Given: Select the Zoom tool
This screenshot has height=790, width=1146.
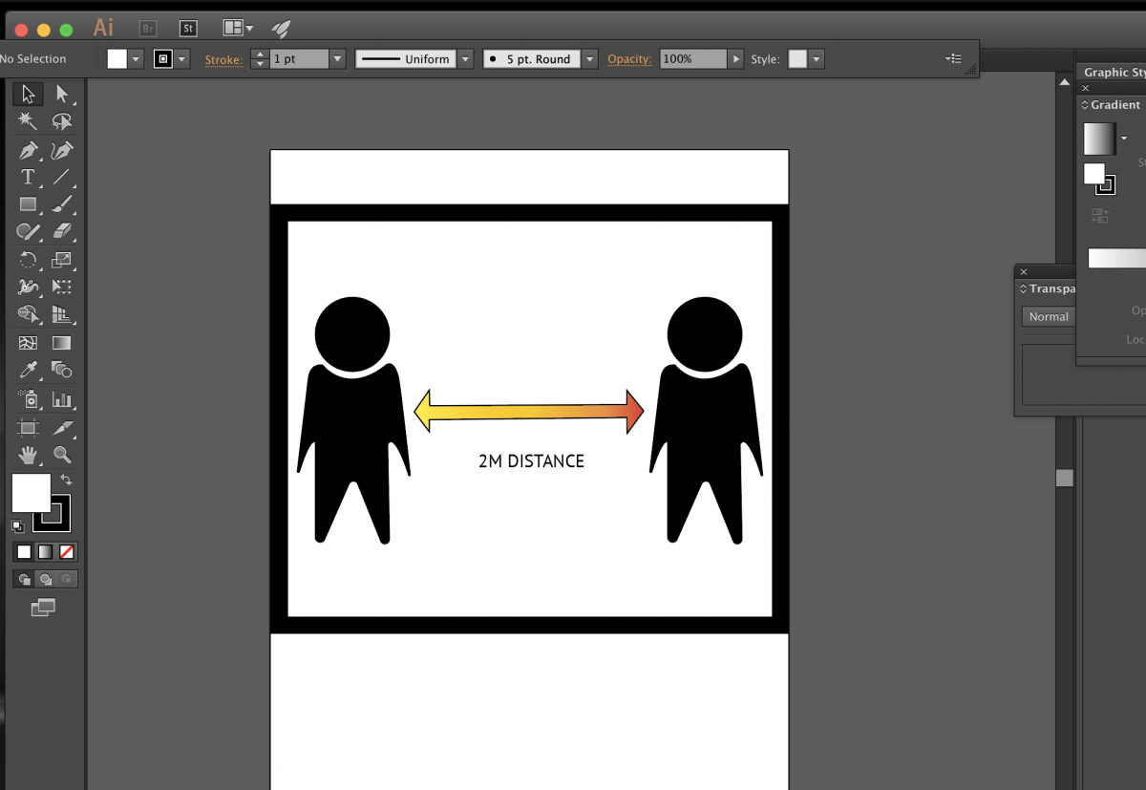Looking at the screenshot, I should coord(62,455).
